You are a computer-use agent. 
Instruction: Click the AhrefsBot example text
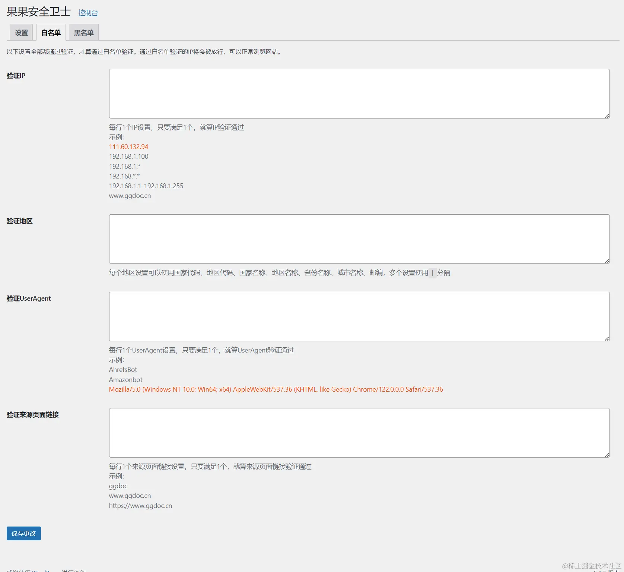point(123,370)
